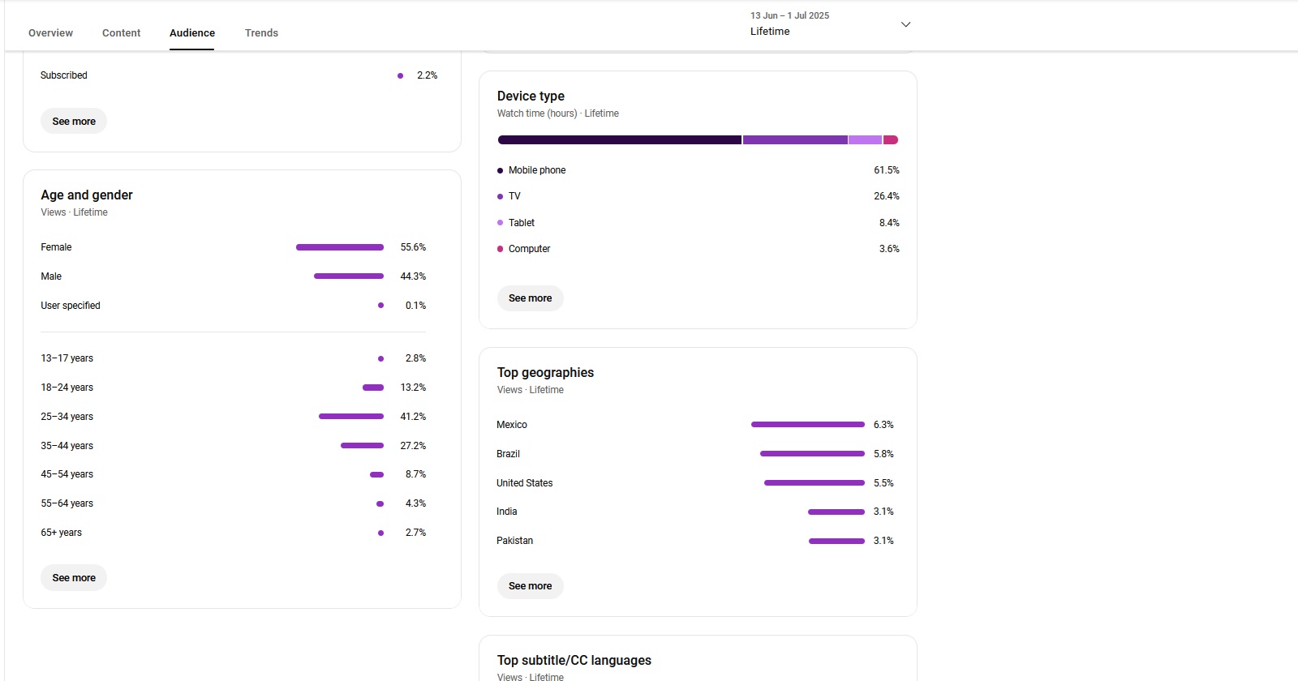Click the TV legend dot

pos(500,196)
